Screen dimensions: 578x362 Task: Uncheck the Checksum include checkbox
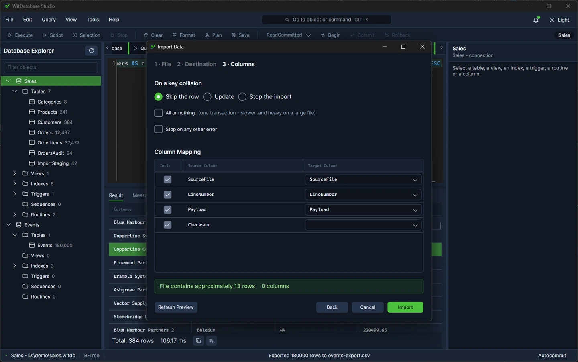(x=167, y=225)
